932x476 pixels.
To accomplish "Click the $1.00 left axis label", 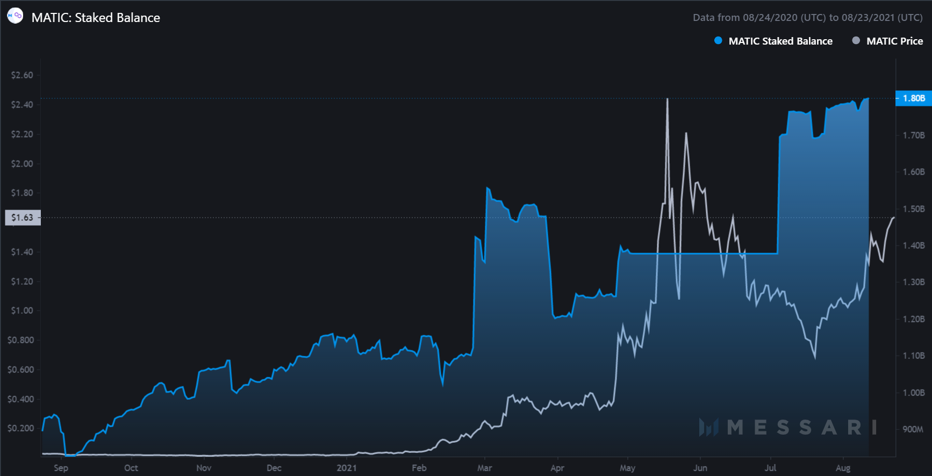I will (22, 311).
